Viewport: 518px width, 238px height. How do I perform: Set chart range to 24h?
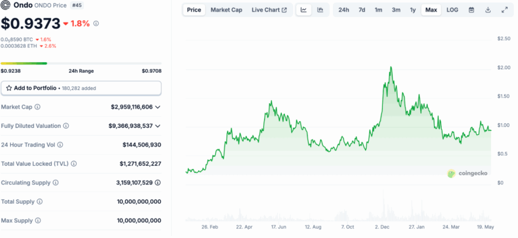[343, 10]
